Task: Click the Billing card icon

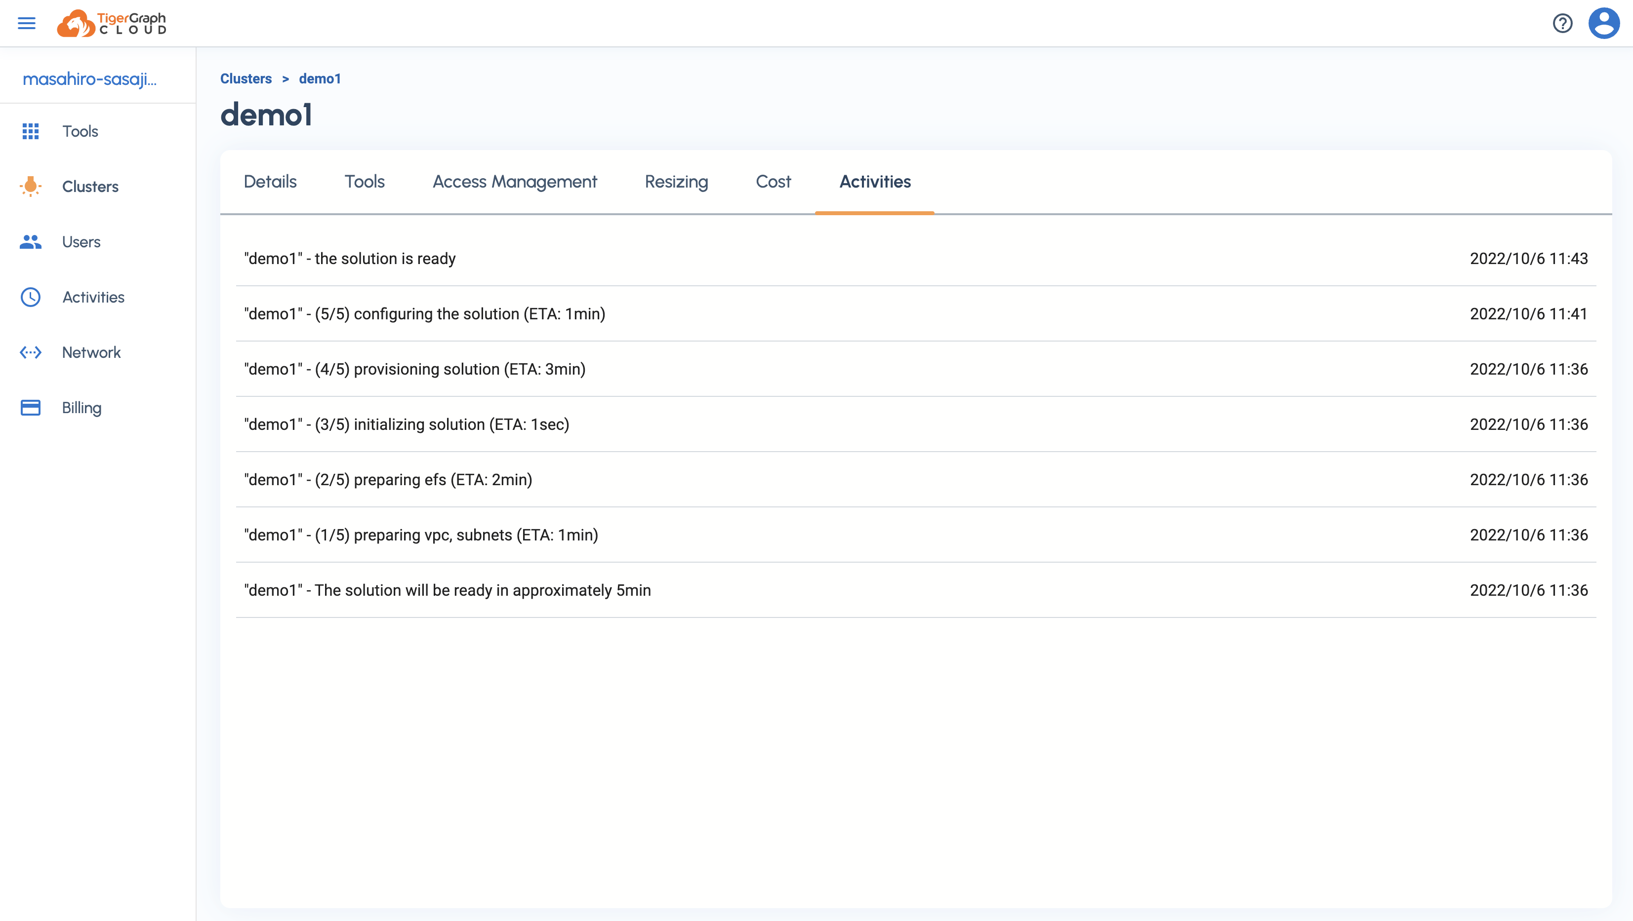Action: point(31,407)
